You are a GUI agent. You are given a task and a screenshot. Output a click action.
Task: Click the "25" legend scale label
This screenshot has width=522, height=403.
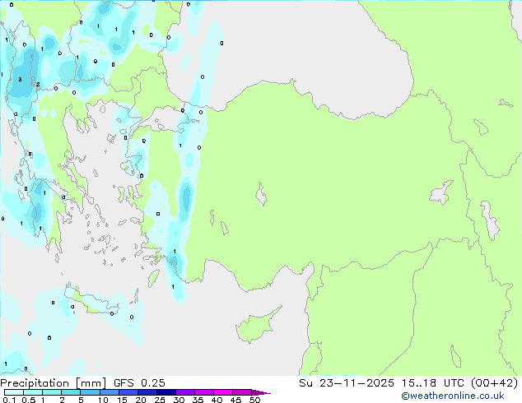[160, 400]
